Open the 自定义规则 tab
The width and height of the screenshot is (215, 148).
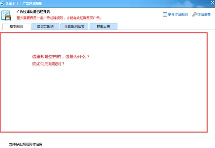point(45,26)
